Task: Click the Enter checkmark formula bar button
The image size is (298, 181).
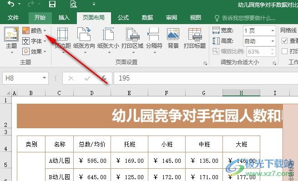Action: coord(87,78)
